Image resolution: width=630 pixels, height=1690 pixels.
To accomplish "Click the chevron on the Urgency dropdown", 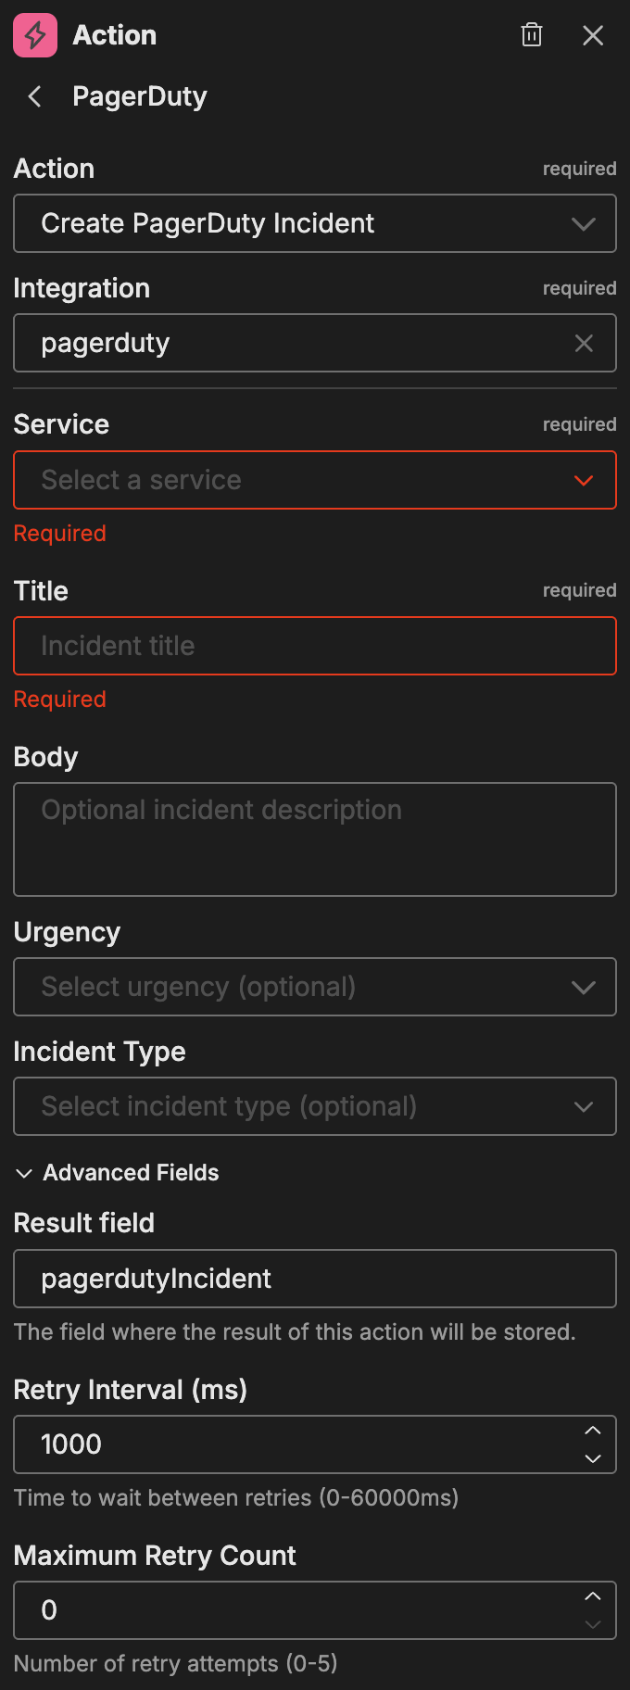I will click(584, 987).
